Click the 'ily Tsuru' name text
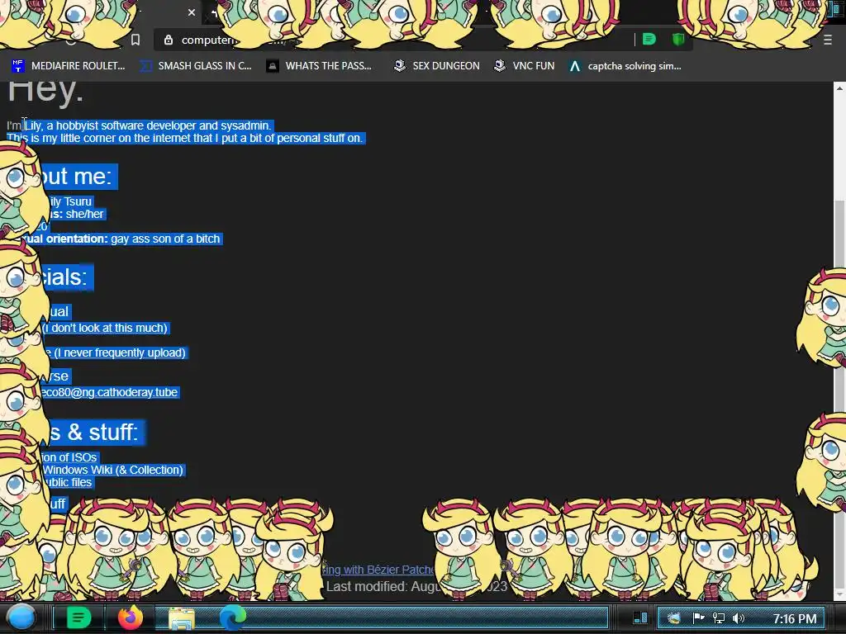 click(x=70, y=201)
